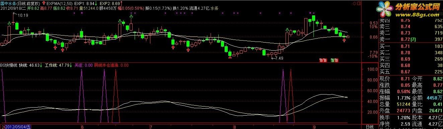The width and height of the screenshot is (443, 129).
Task: Click the month 9 marker on the time axis
Action: (x=314, y=127)
